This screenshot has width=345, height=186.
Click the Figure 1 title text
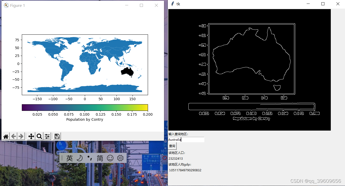(18, 6)
